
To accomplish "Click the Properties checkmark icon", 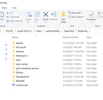I will pos(91,14).
